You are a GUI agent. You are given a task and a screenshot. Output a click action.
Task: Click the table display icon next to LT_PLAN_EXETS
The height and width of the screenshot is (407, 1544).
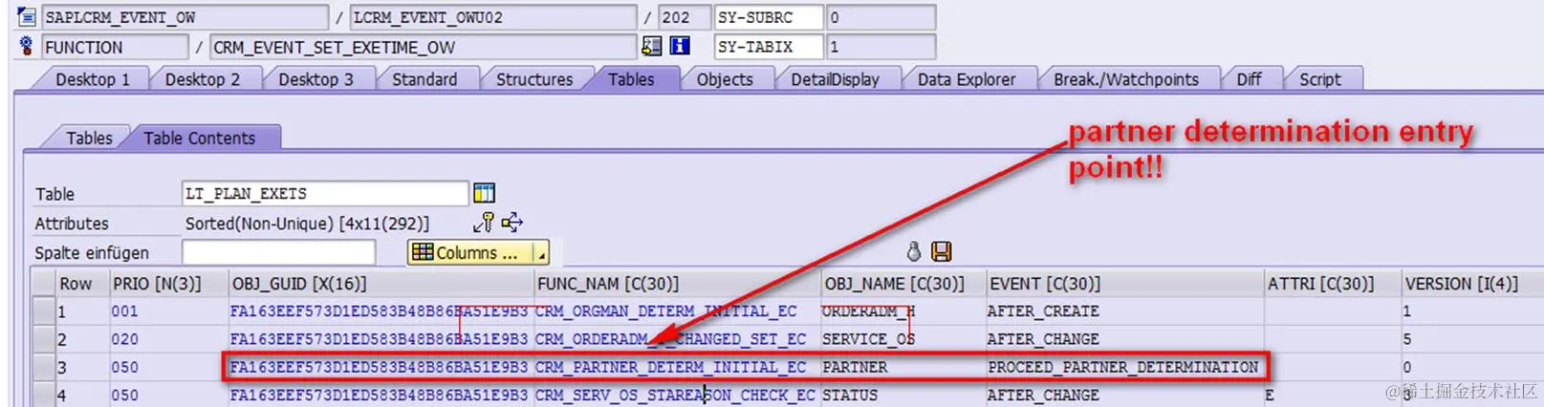(484, 193)
